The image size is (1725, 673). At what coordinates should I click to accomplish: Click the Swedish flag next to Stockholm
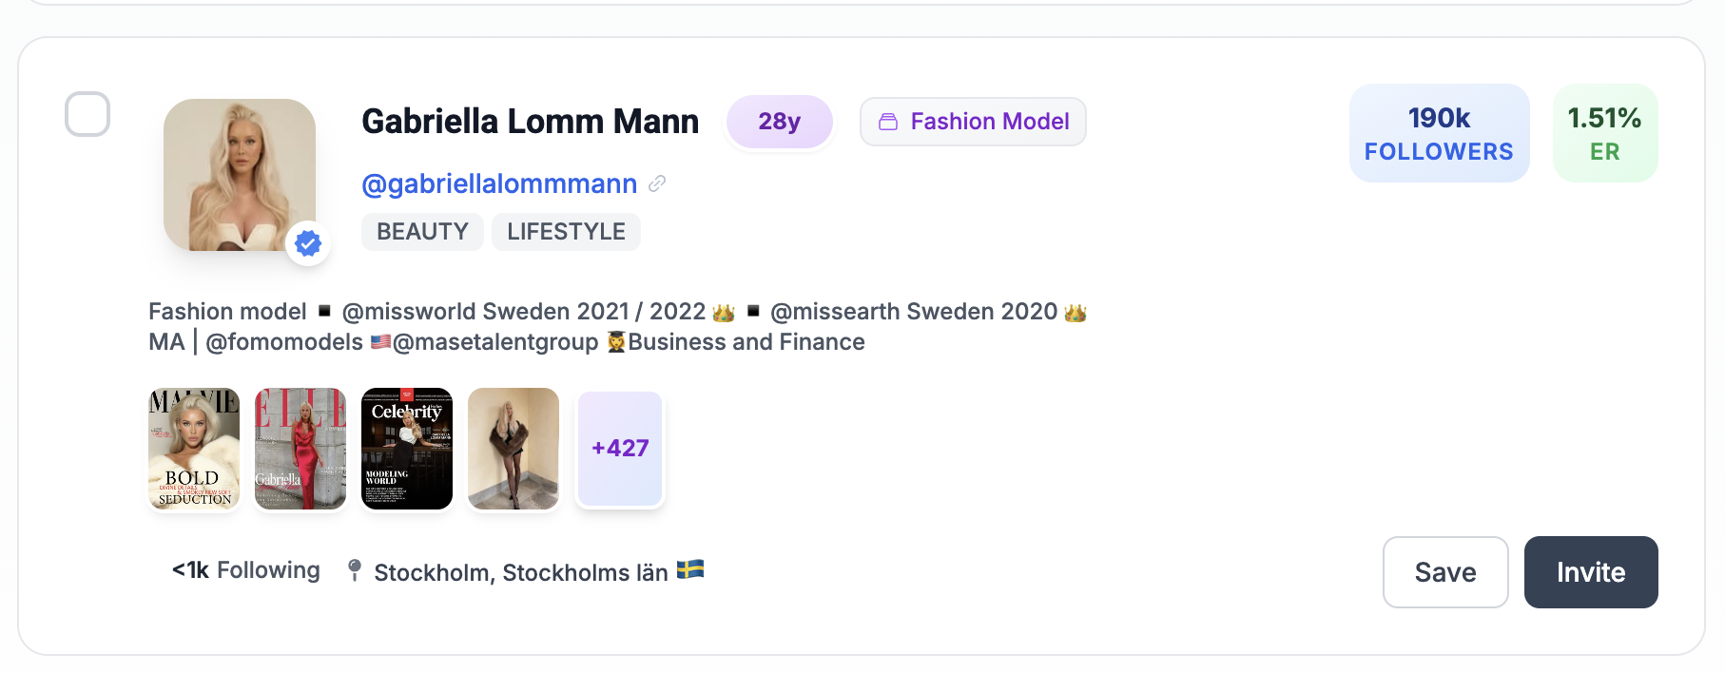689,571
